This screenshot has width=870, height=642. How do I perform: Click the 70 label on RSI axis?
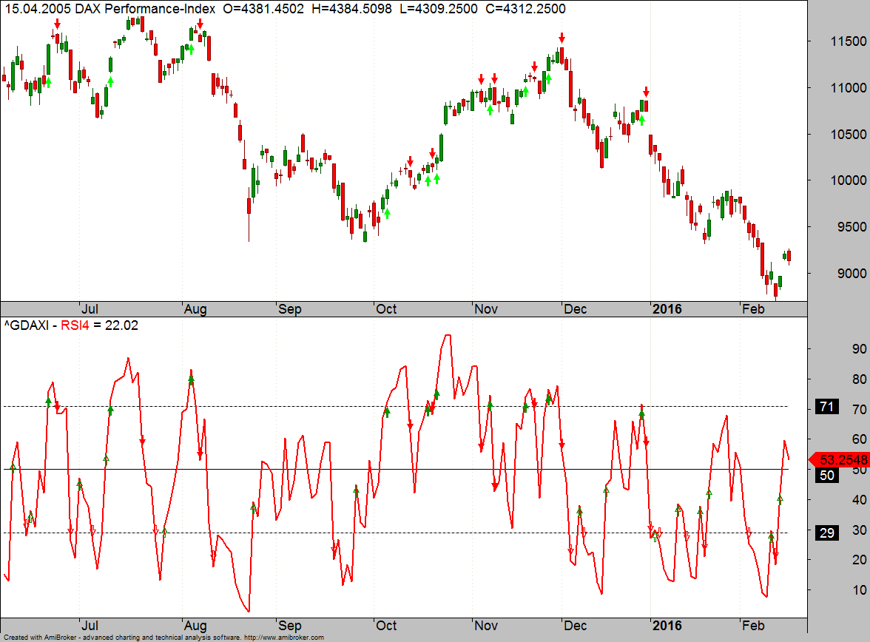[x=860, y=410]
